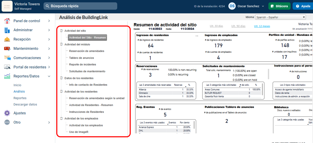This screenshot has width=313, height=143.
Task: Open the Ajustes menu item
Action: pos(19,113)
